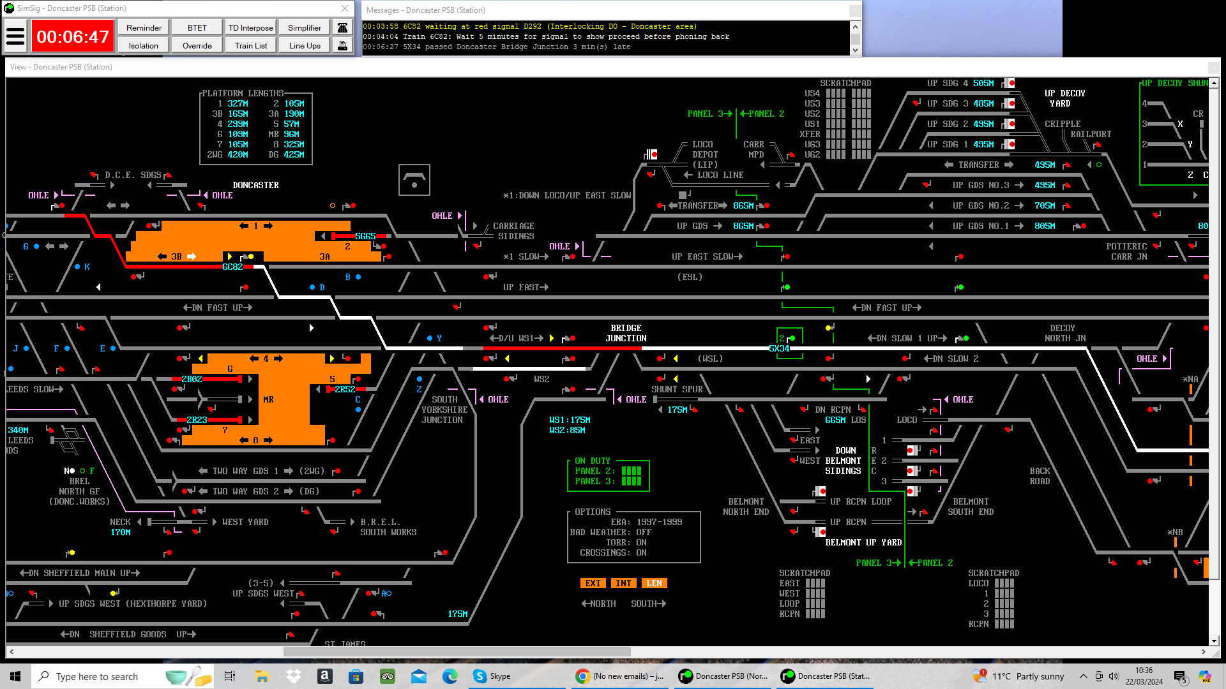
Task: Click PANEL 3 arrow link near Loco Depot
Action: point(709,114)
